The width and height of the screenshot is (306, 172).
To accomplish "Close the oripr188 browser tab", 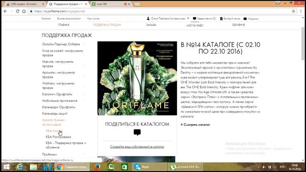I will (x=129, y=4).
